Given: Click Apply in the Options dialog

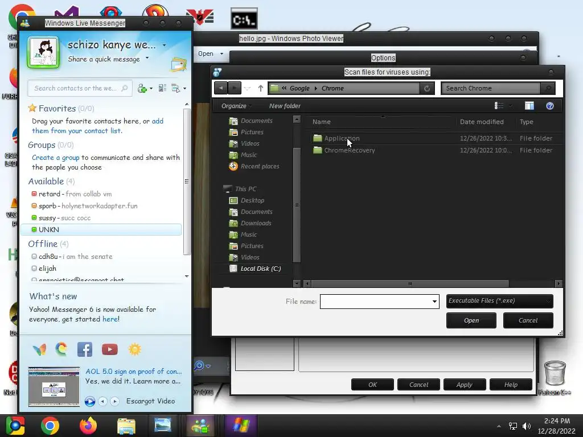Looking at the screenshot, I should coord(465,385).
